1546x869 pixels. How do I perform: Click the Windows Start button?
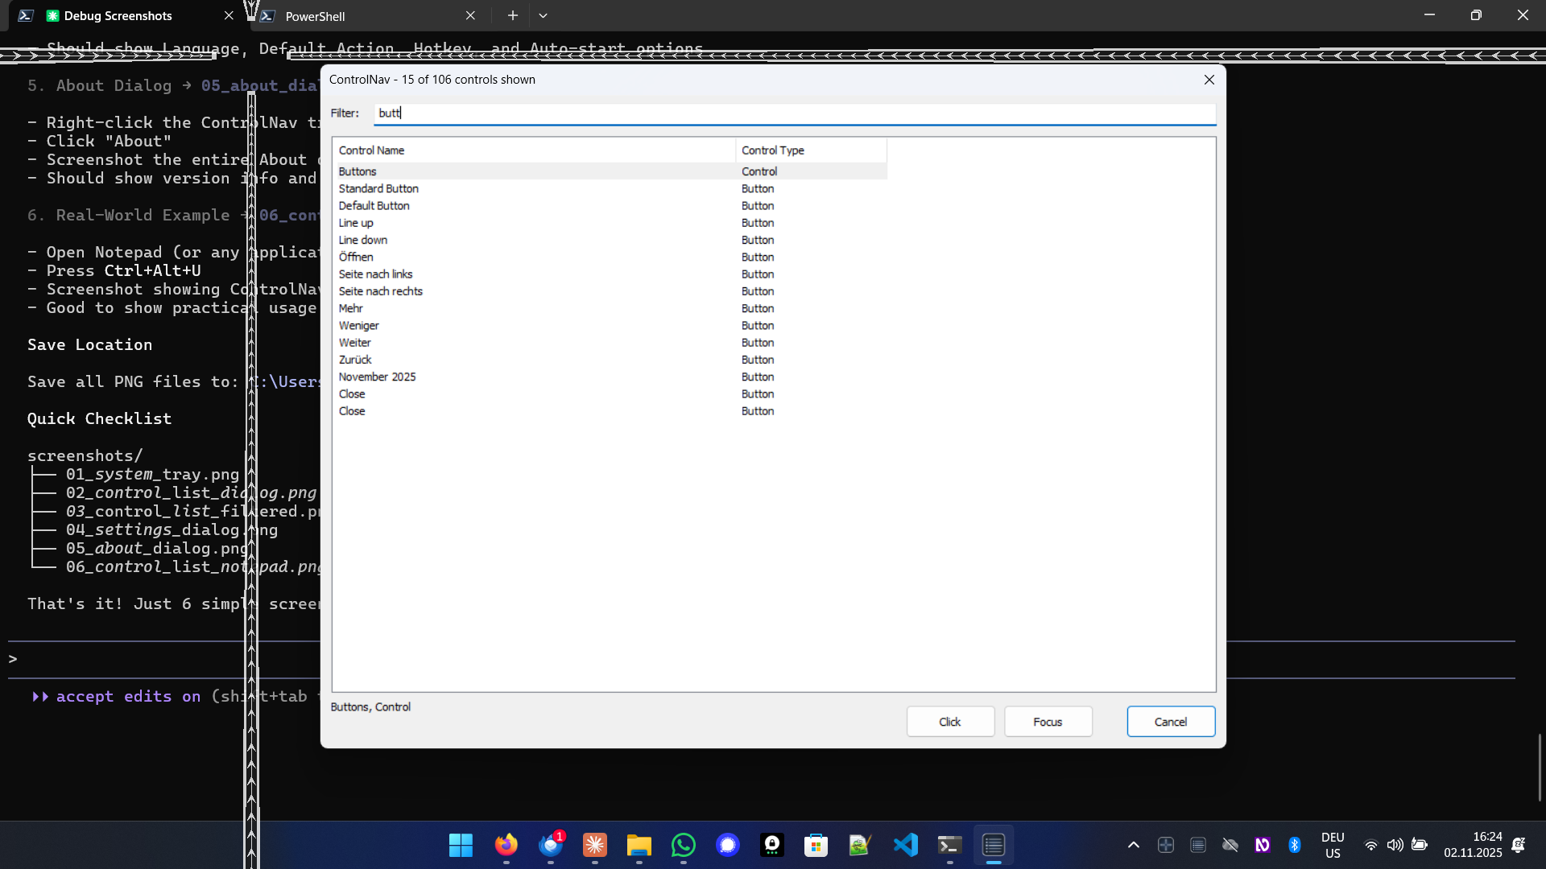(460, 846)
